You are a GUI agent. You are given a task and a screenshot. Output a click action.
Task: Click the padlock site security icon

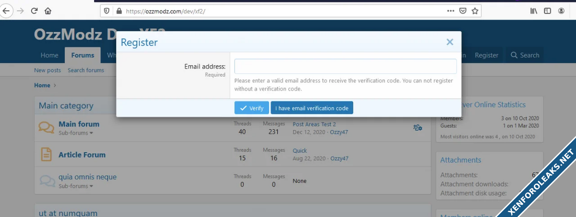[x=119, y=11]
